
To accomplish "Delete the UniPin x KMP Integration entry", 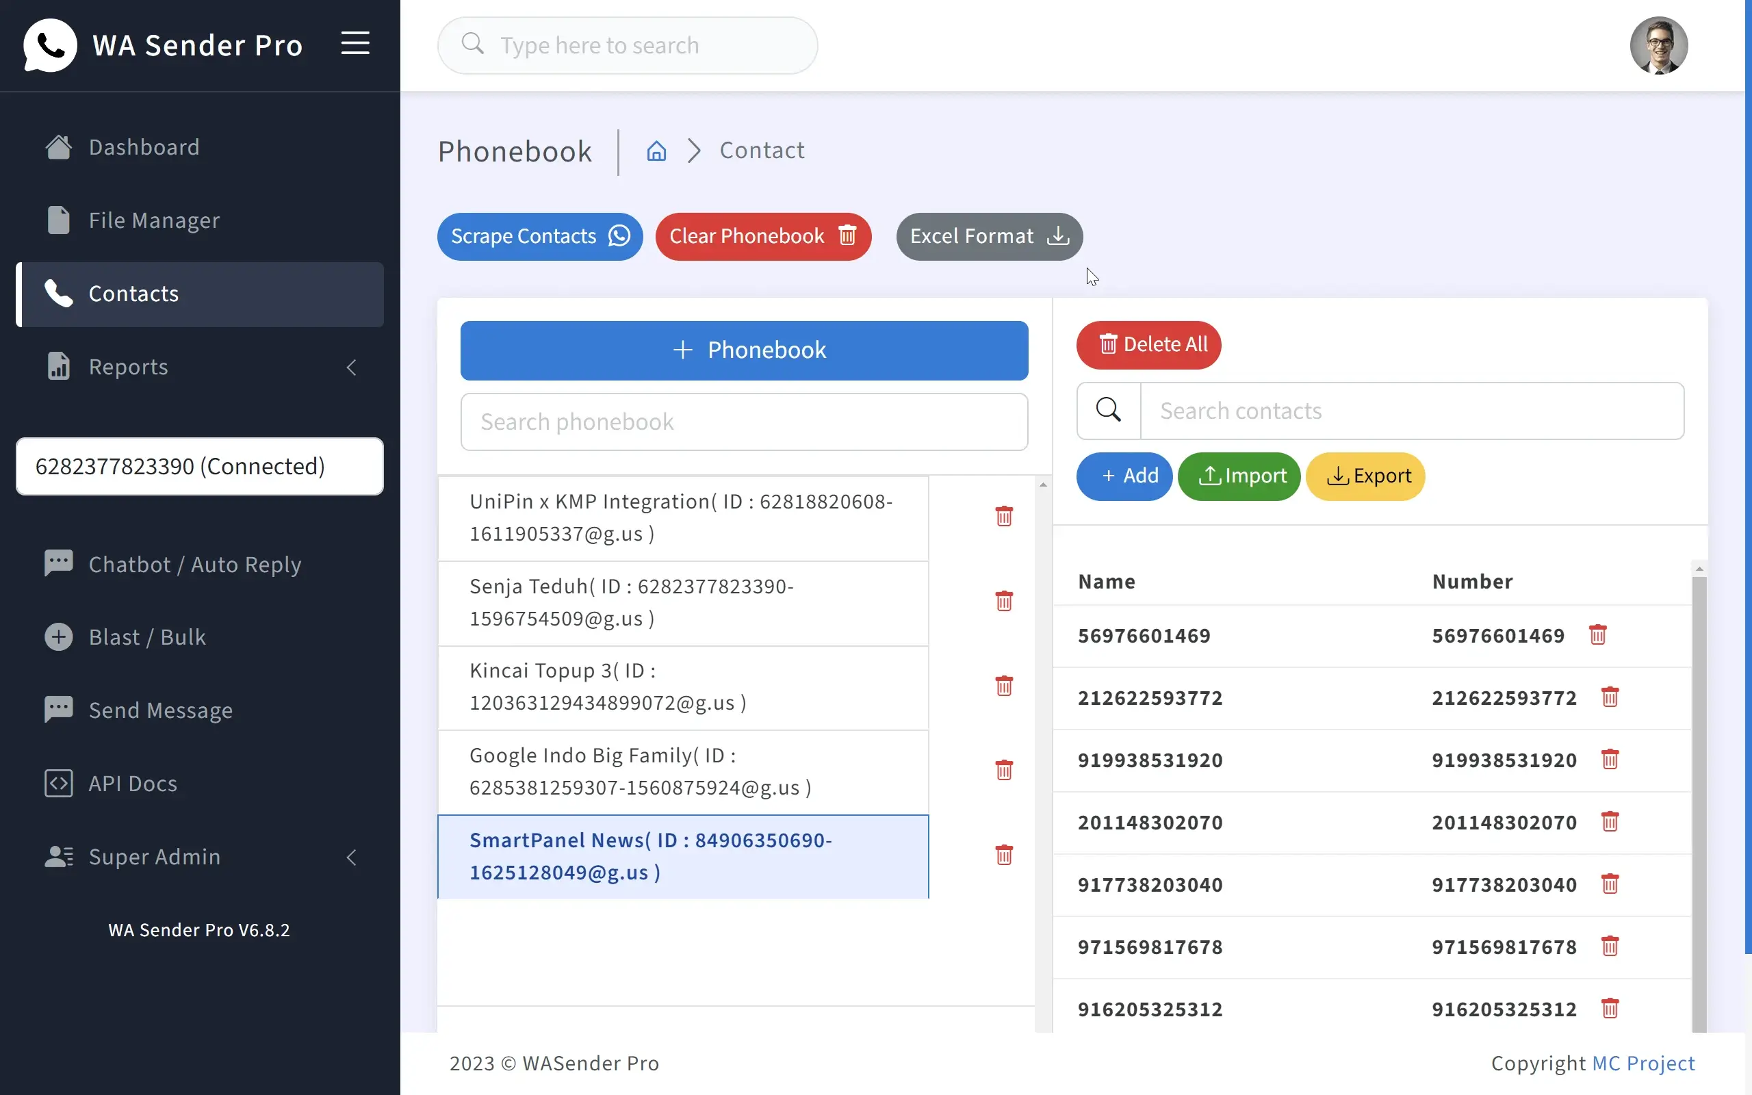I will coord(1004,516).
